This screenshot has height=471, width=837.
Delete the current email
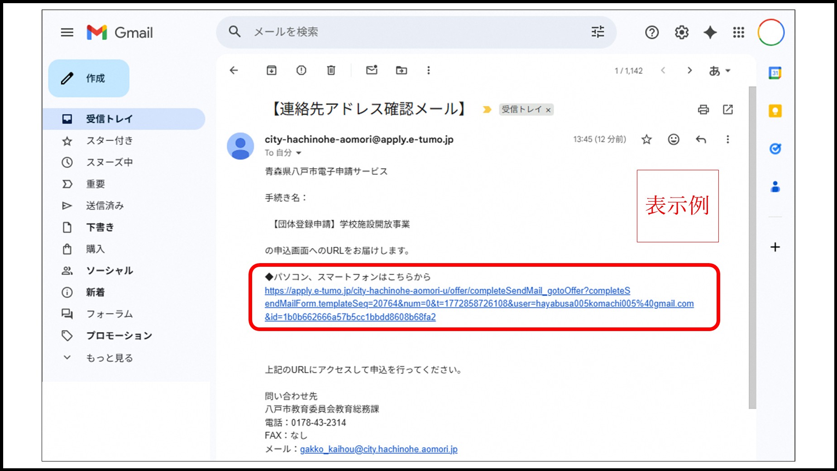[331, 70]
